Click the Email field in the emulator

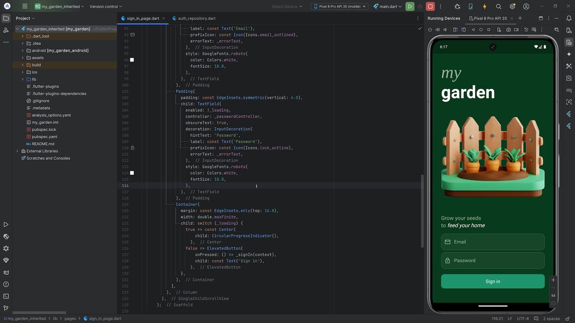point(493,242)
